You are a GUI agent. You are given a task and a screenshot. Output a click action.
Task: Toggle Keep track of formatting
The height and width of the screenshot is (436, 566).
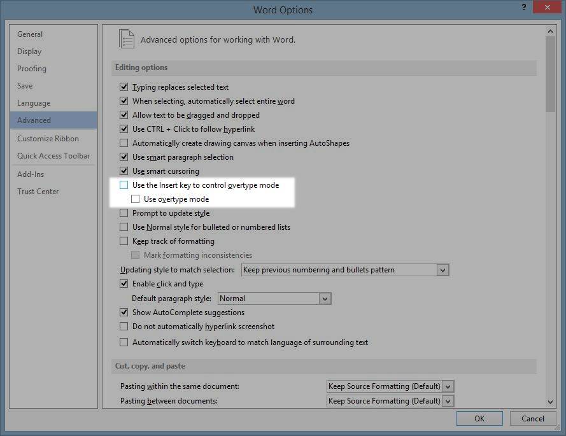click(124, 241)
